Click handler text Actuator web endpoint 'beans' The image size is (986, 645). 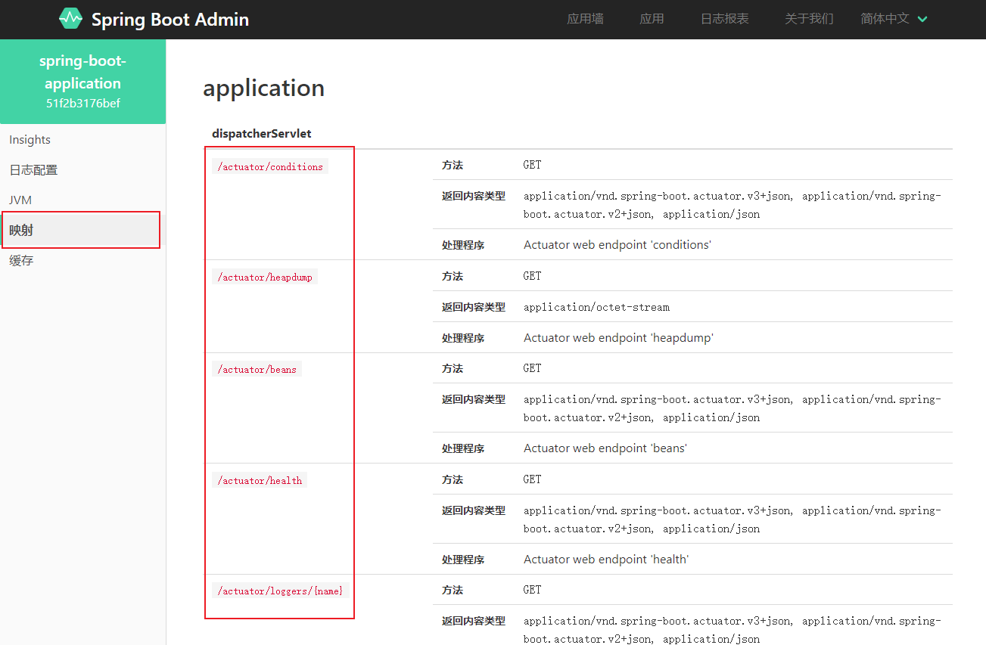605,448
